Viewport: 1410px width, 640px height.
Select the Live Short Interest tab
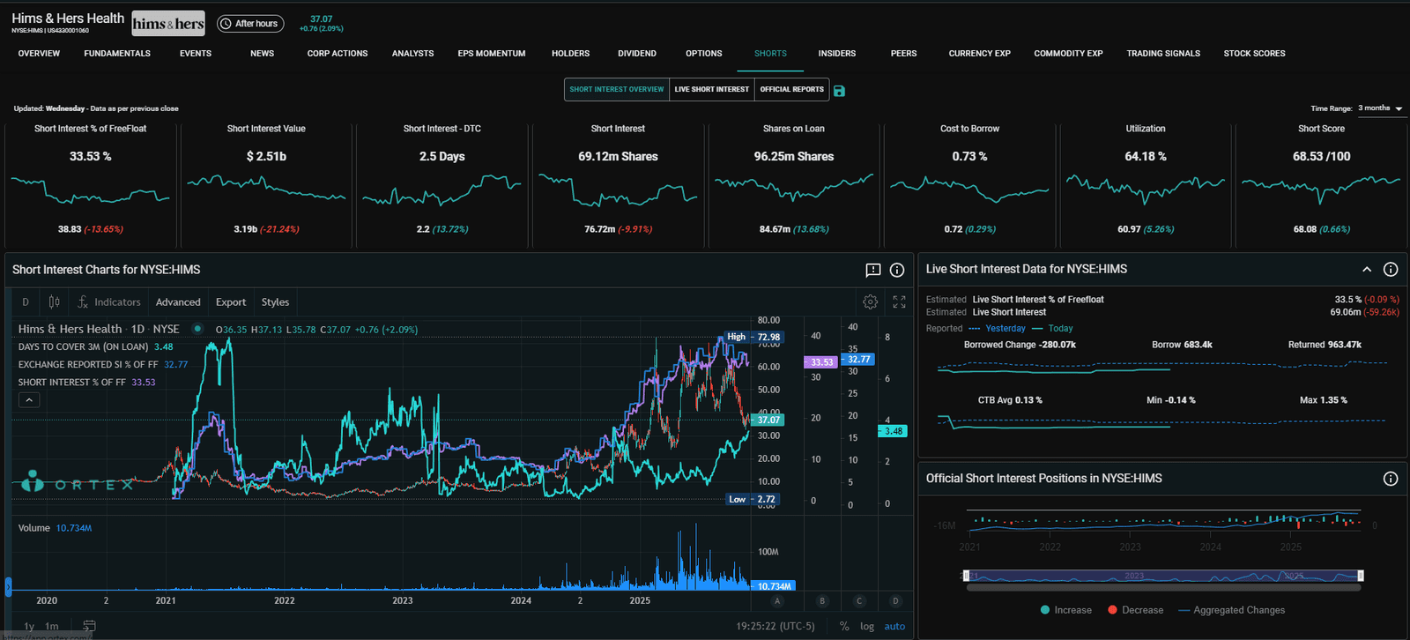[x=711, y=89]
